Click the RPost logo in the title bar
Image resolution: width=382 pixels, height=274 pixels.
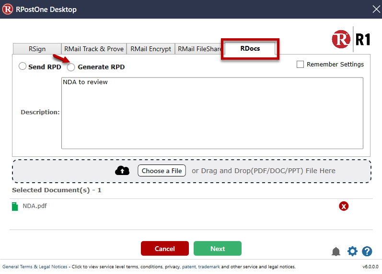click(7, 9)
